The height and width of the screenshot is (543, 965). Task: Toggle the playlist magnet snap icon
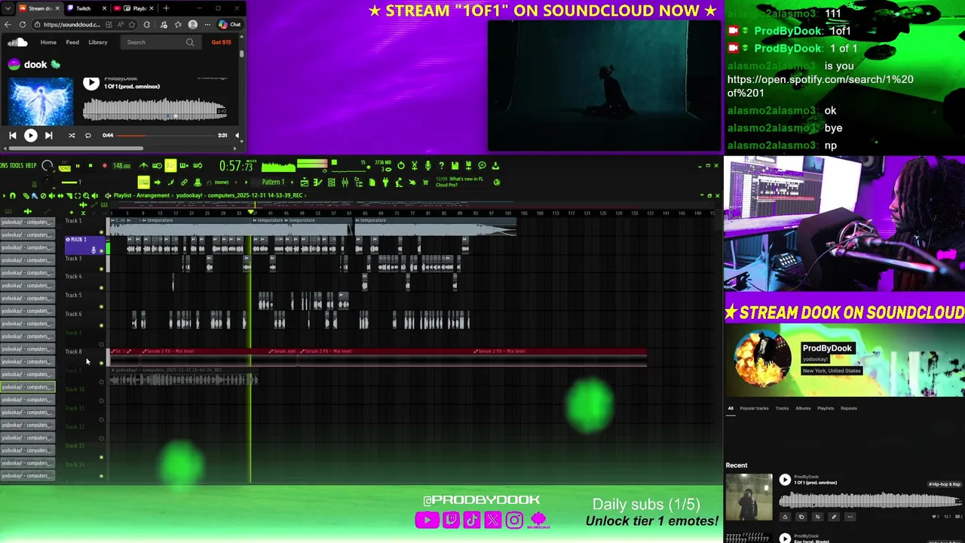(x=13, y=195)
